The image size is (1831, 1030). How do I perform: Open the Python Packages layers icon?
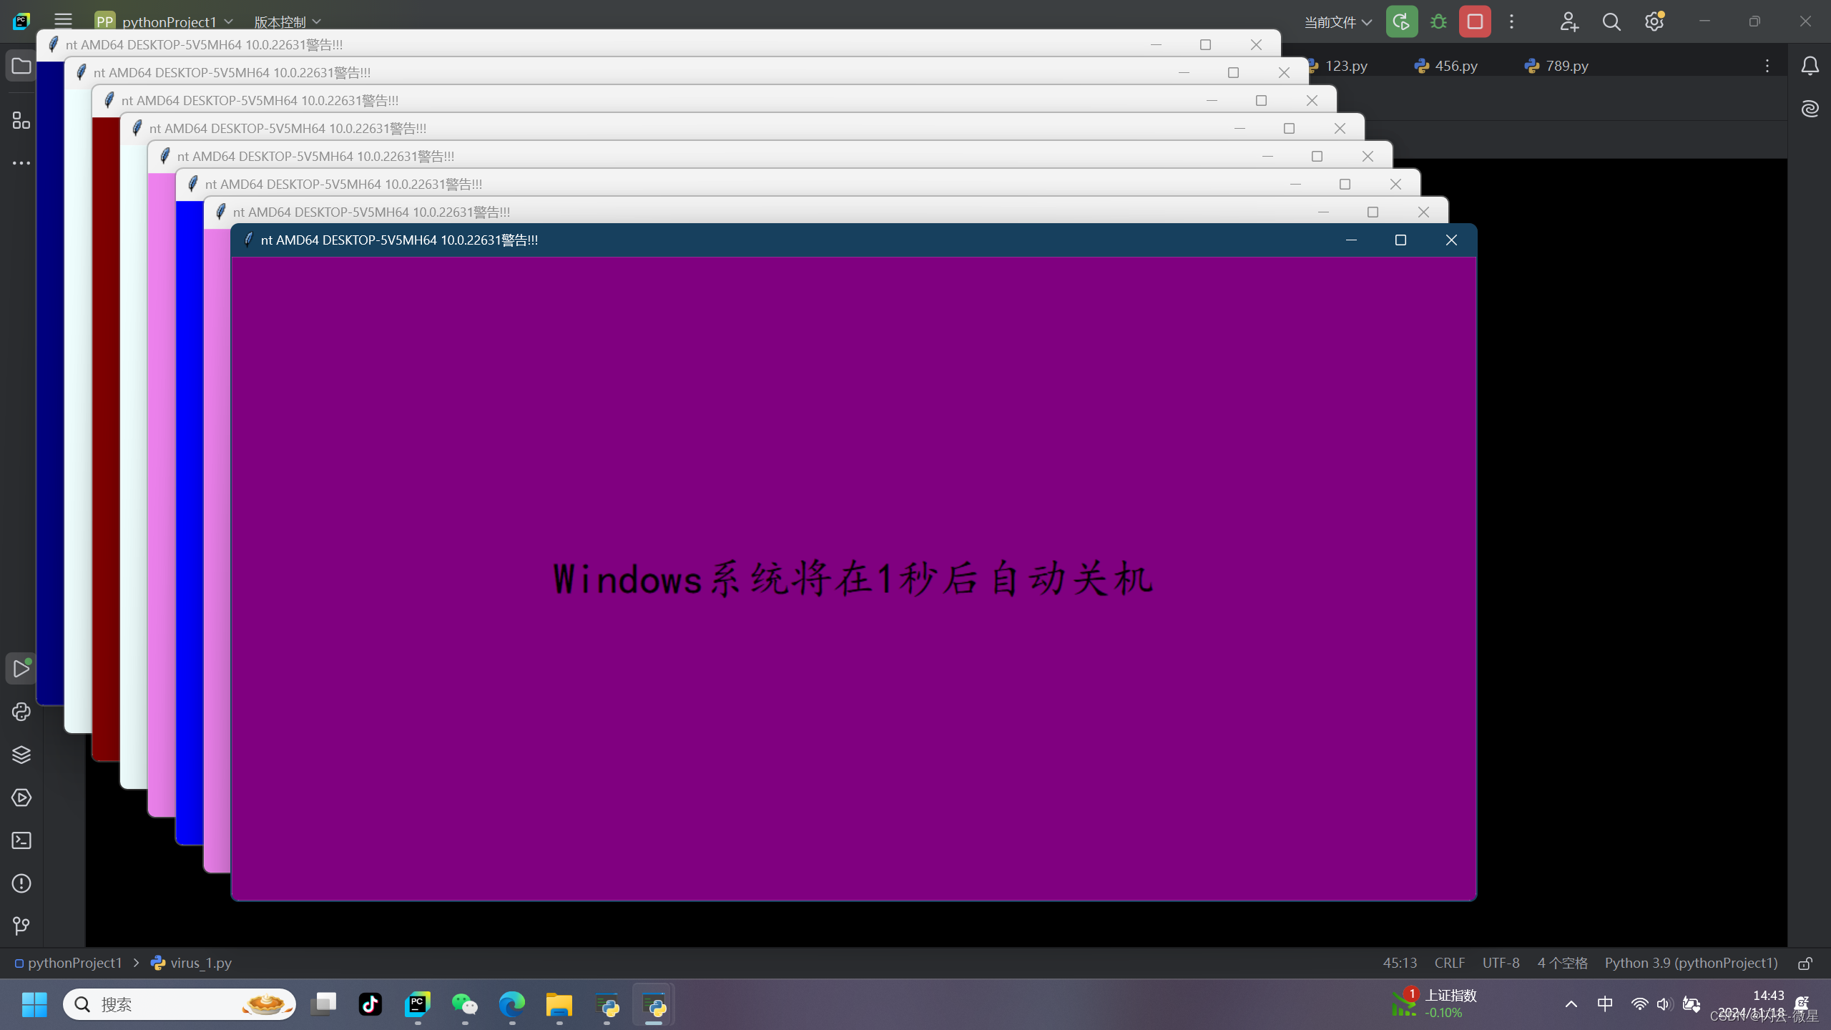(21, 755)
